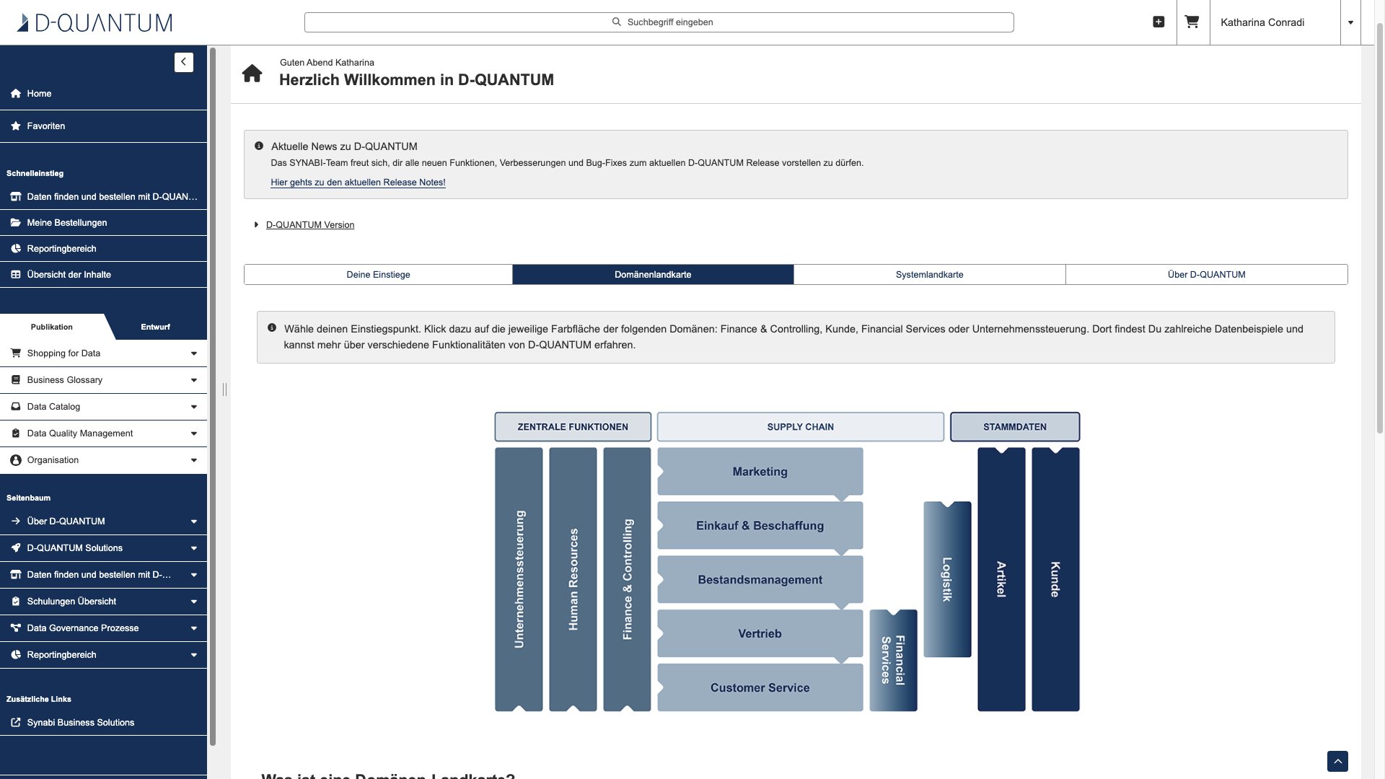Click the Vertrieb domain block
The width and height of the screenshot is (1385, 779).
click(760, 634)
